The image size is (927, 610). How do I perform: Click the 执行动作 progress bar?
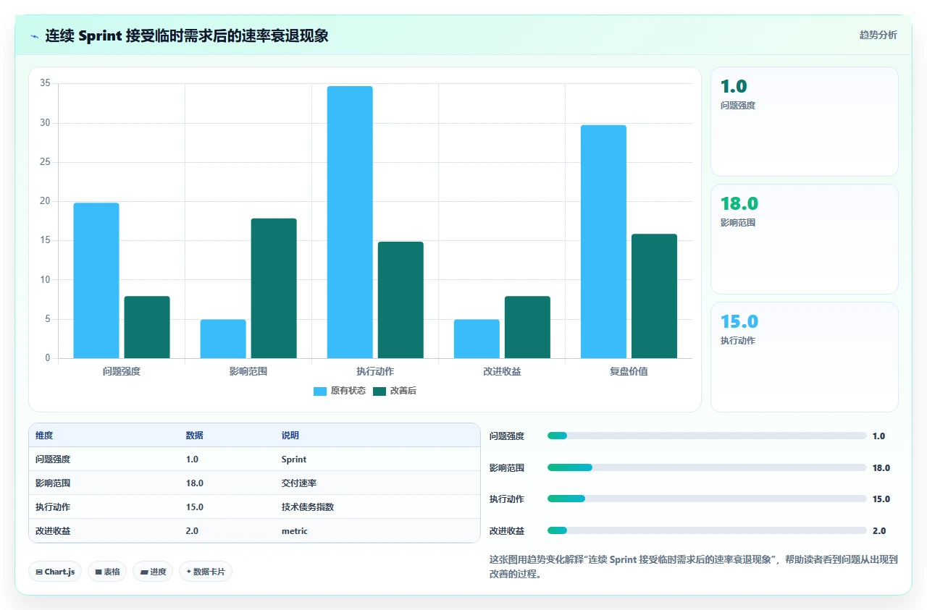pyautogui.click(x=707, y=499)
